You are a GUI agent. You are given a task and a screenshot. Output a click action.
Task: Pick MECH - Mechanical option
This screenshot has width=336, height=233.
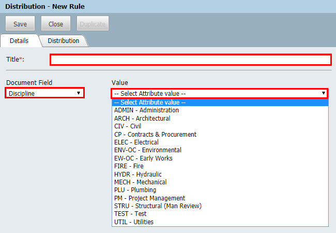point(140,182)
